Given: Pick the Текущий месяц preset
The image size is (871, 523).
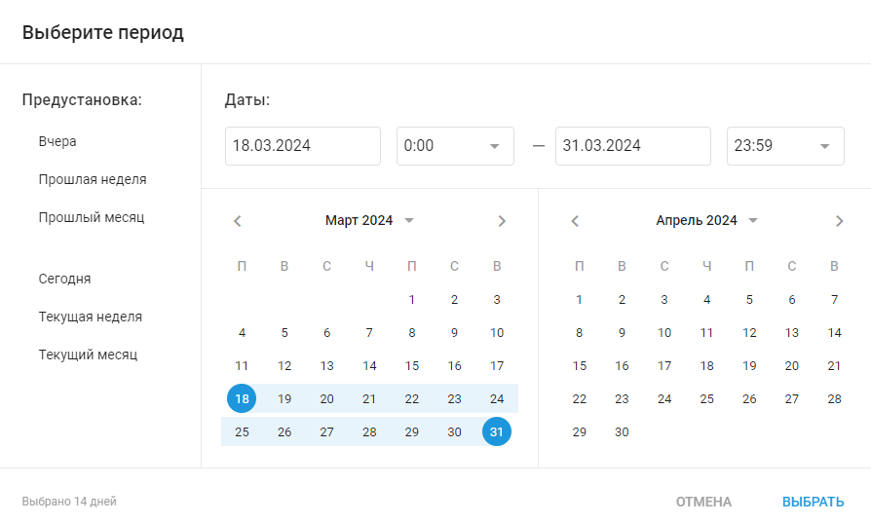Looking at the screenshot, I should (88, 355).
